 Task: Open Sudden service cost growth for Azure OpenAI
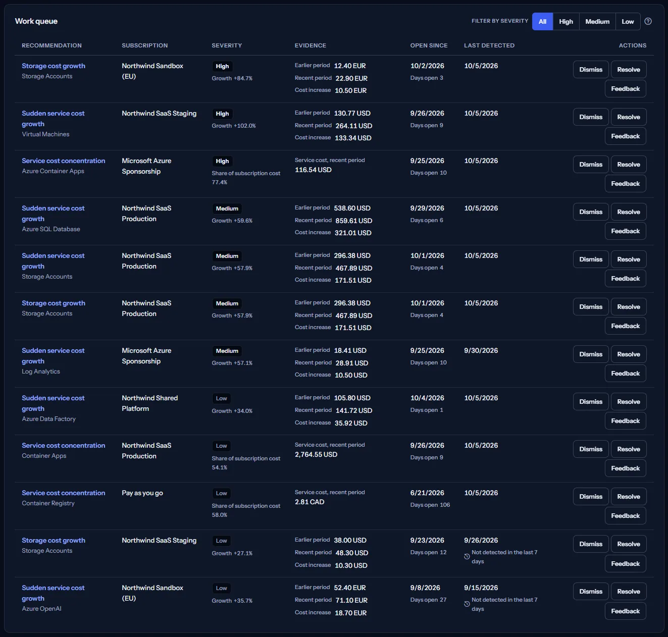point(53,593)
